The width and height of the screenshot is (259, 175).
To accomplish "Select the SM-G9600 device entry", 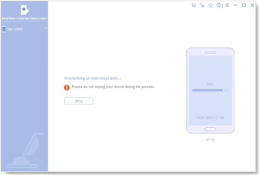I will [x=25, y=29].
